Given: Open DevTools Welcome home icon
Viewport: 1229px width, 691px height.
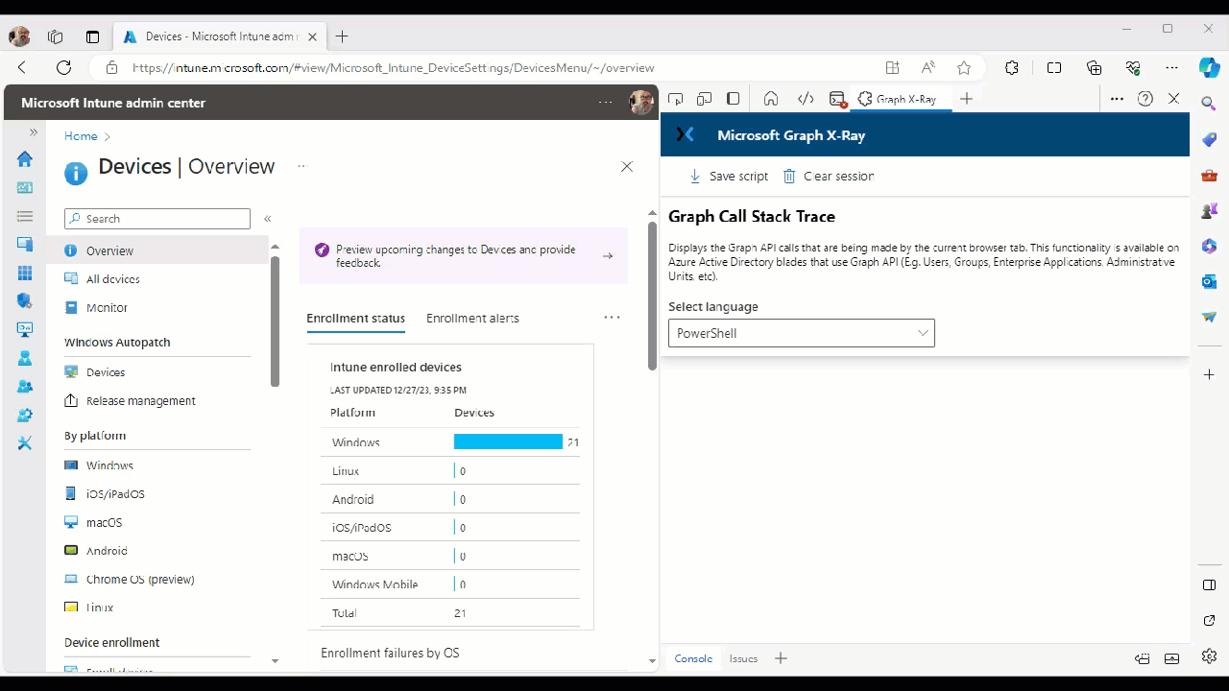Looking at the screenshot, I should click(771, 99).
